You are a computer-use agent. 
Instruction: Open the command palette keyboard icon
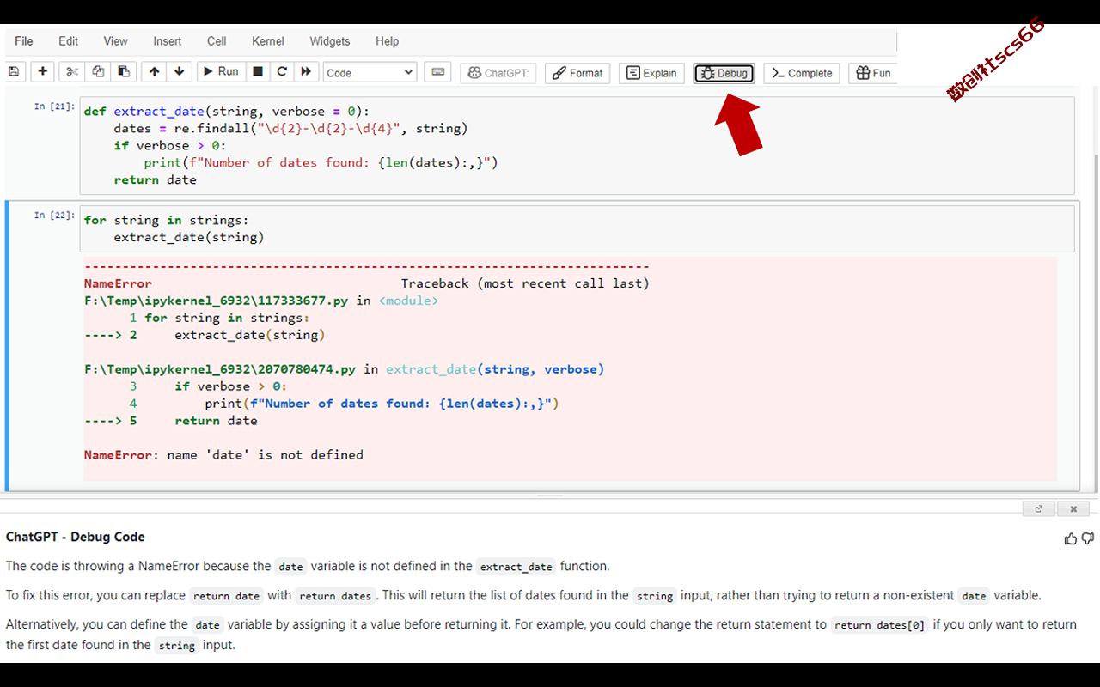point(437,72)
